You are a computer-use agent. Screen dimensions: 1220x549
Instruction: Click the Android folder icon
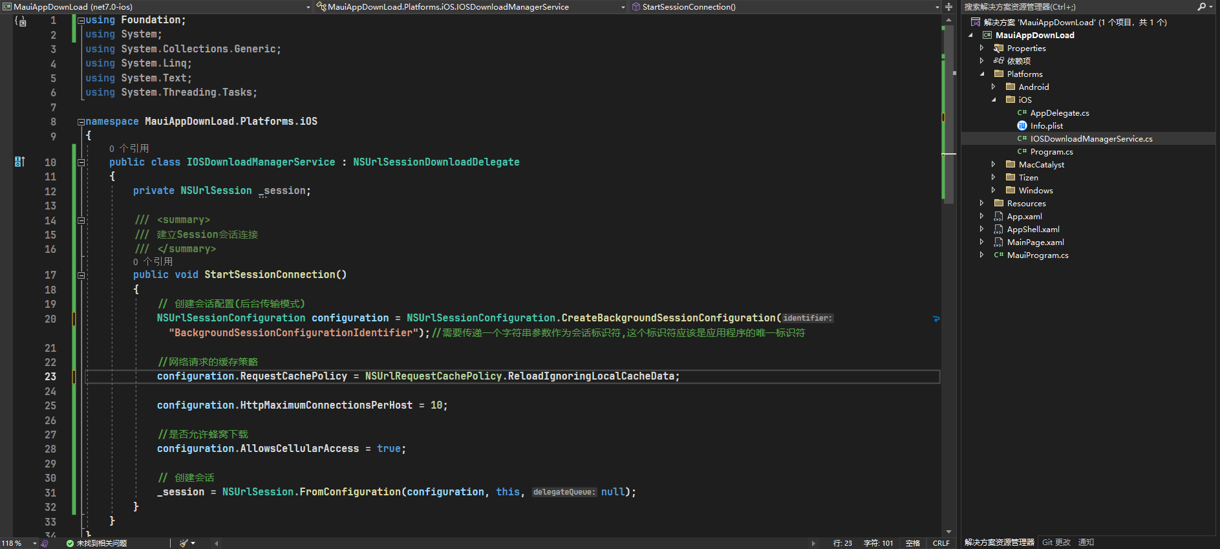pos(1011,87)
